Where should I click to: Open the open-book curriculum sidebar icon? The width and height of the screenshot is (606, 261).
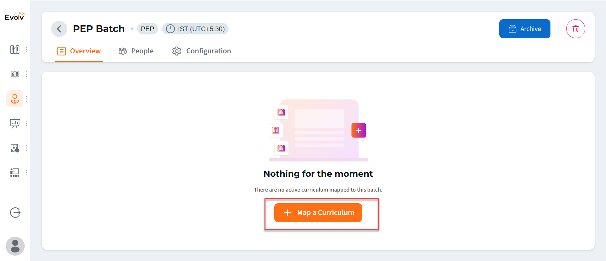tap(15, 74)
